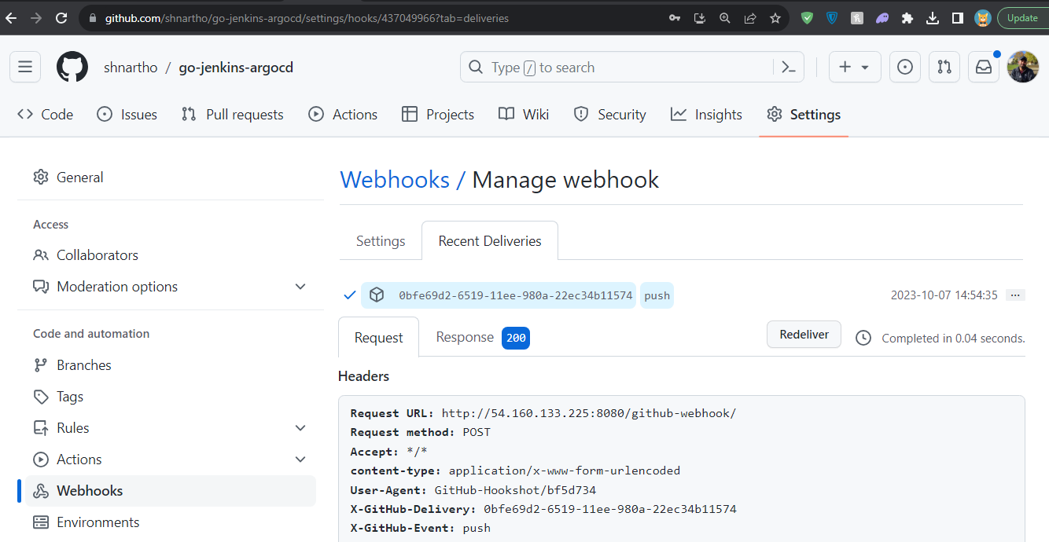Click the Webhooks breadcrumb link
The height and width of the screenshot is (542, 1049).
395,180
